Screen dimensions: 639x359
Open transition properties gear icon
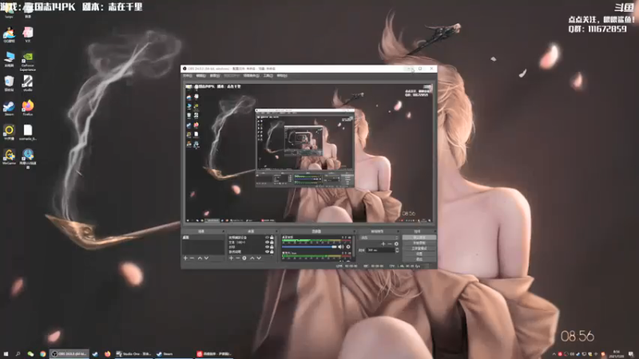pos(396,244)
